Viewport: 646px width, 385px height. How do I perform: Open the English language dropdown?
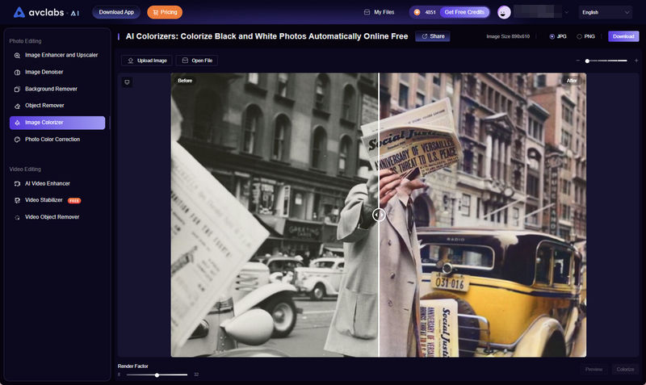point(605,12)
